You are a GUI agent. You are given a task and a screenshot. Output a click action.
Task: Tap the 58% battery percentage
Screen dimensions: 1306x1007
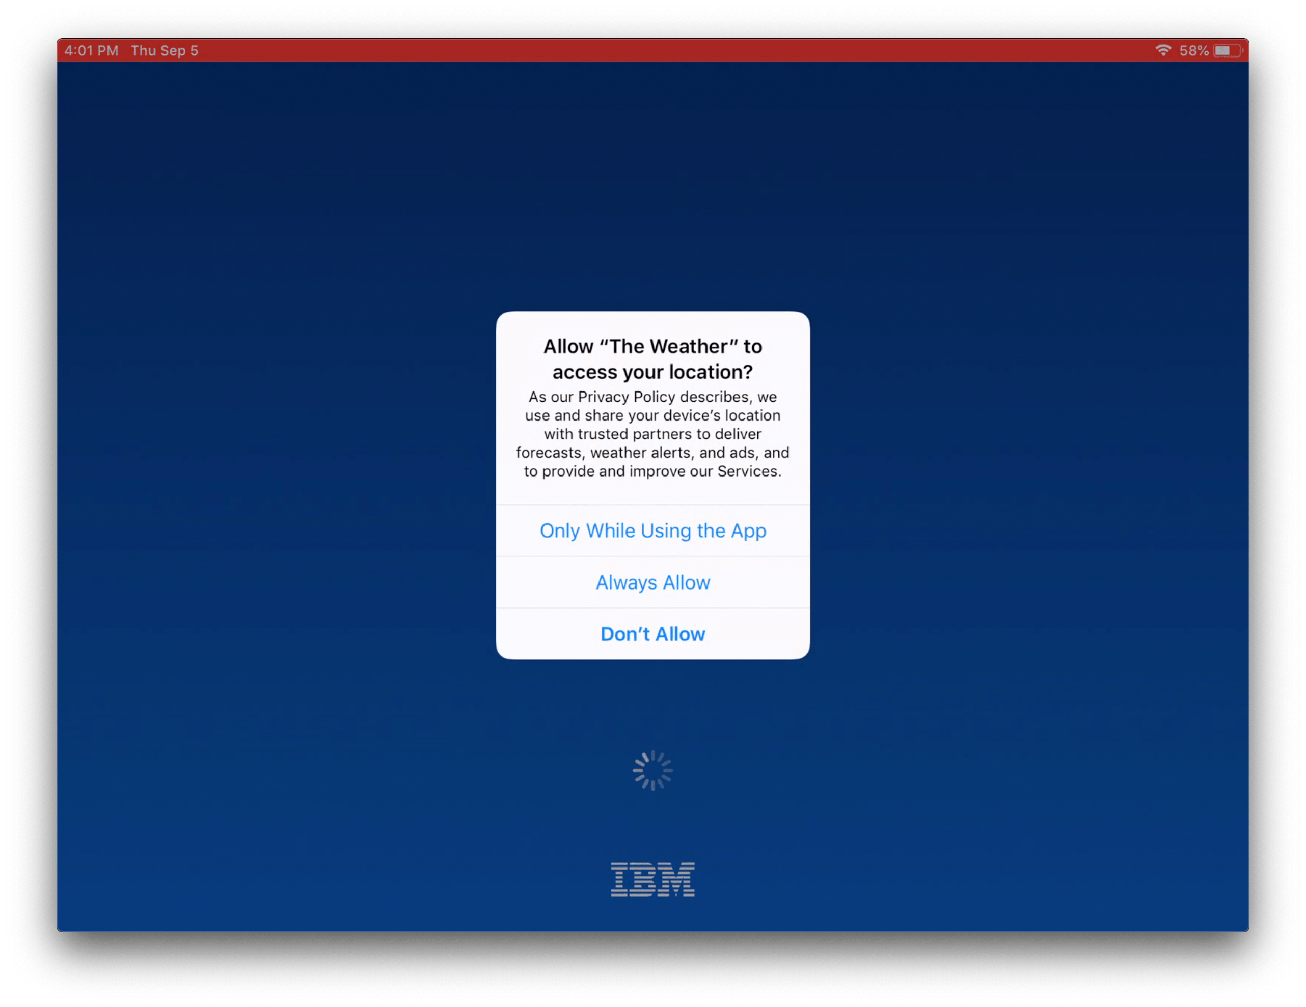(x=1193, y=51)
